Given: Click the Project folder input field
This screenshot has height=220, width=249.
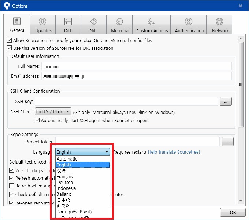Looking at the screenshot, I should click(x=138, y=142).
